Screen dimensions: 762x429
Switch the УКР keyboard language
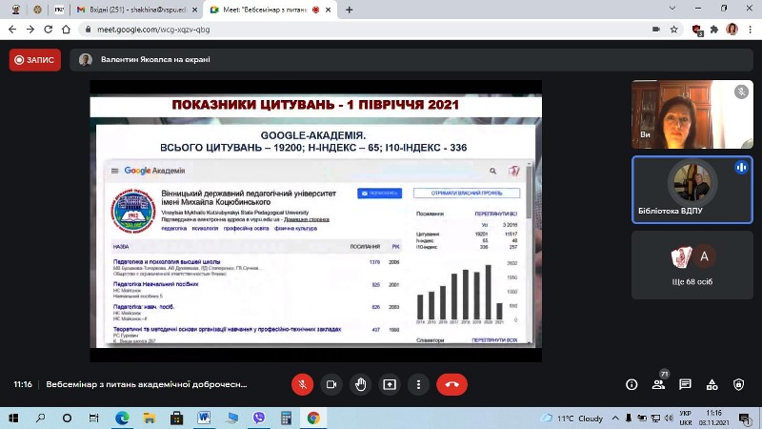(x=686, y=418)
